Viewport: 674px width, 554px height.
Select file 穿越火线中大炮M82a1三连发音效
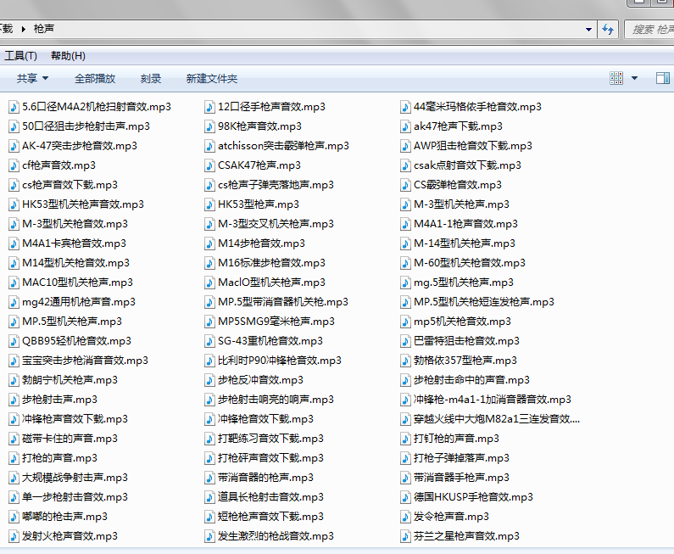(x=497, y=419)
